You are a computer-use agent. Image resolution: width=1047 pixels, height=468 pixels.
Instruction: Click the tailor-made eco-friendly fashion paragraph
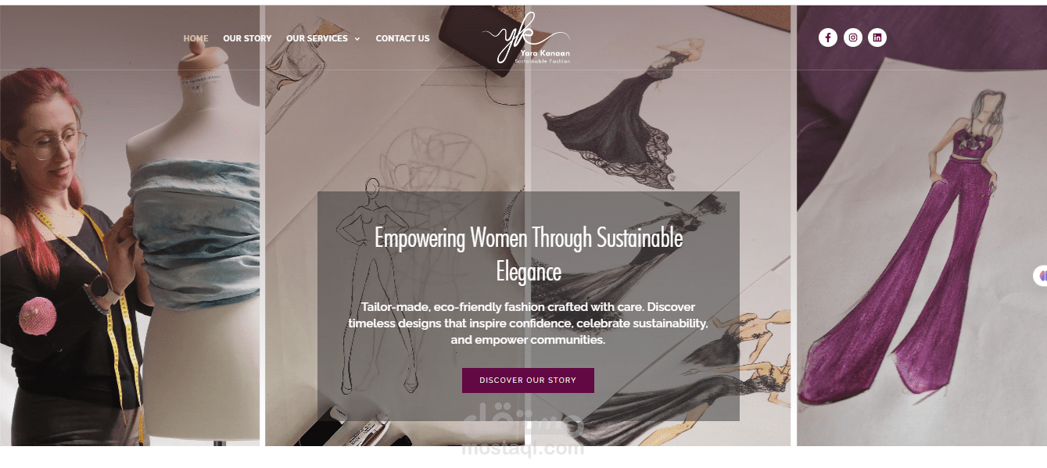pos(529,323)
